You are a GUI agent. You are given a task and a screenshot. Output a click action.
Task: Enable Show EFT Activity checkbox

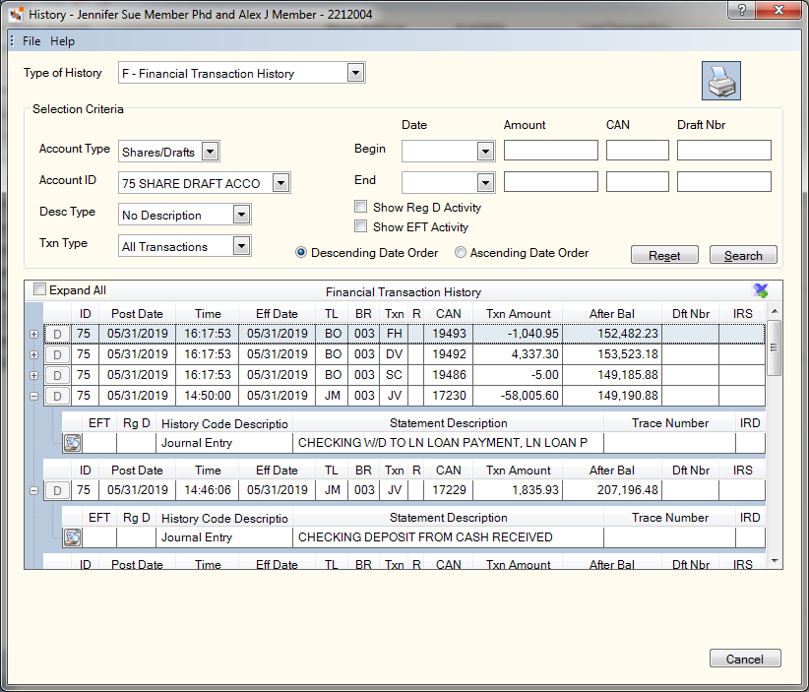(x=360, y=226)
